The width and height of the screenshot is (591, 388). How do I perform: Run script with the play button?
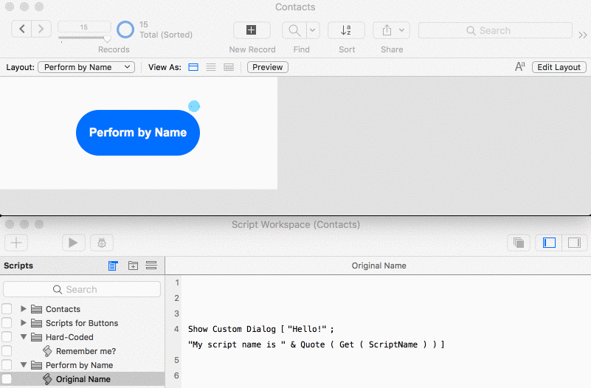pyautogui.click(x=72, y=242)
